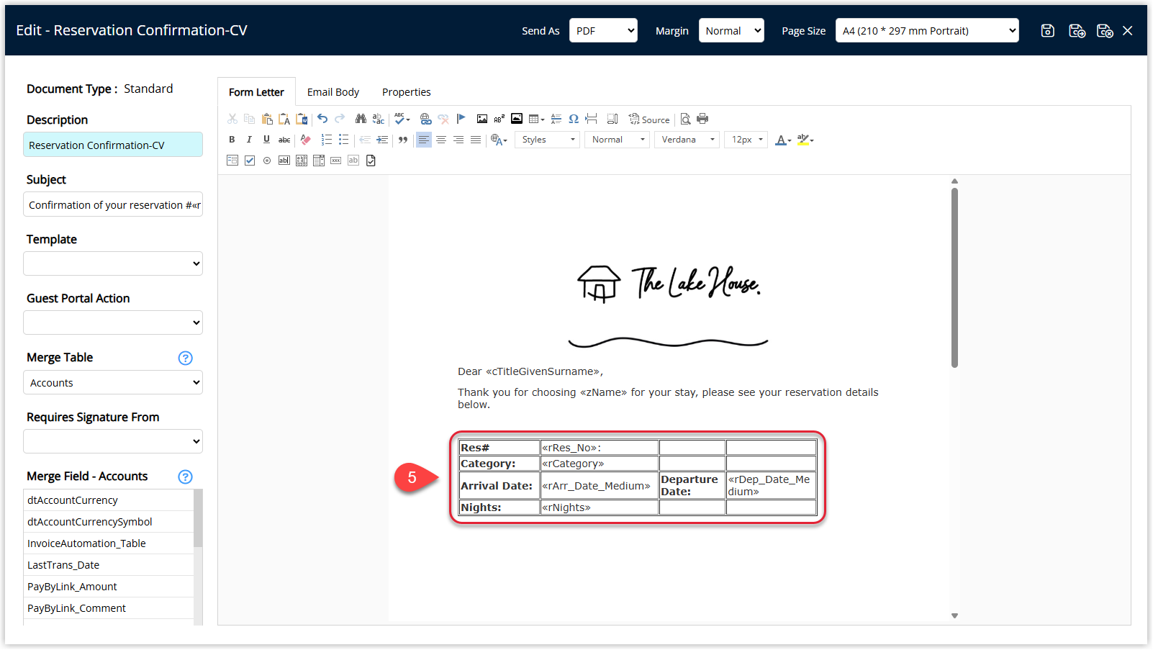Click the Subject input field
1153x650 pixels.
[x=113, y=204]
